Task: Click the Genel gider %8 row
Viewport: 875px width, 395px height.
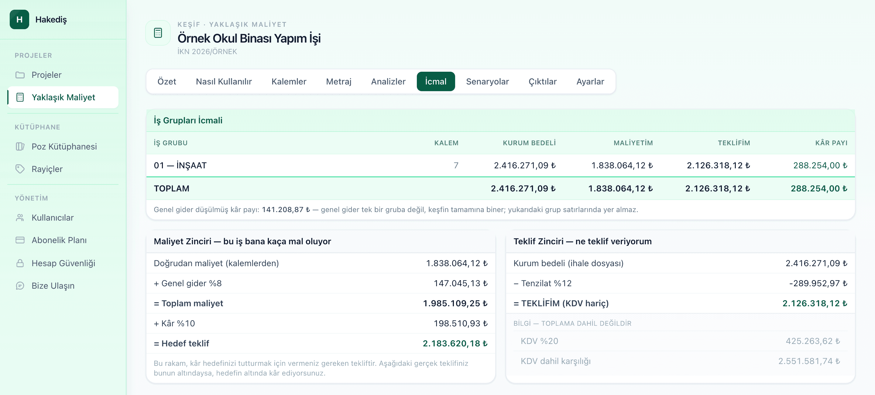Action: (x=321, y=283)
